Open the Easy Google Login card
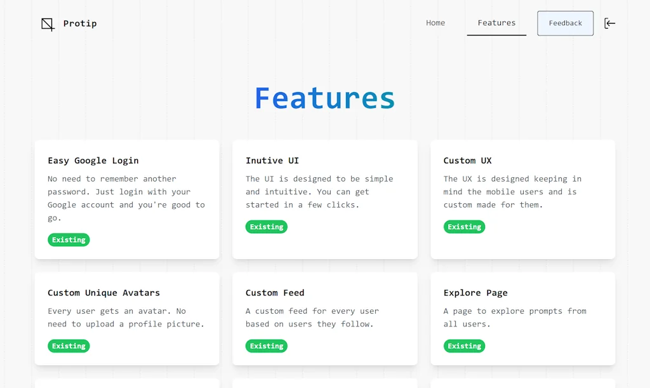 click(x=127, y=199)
